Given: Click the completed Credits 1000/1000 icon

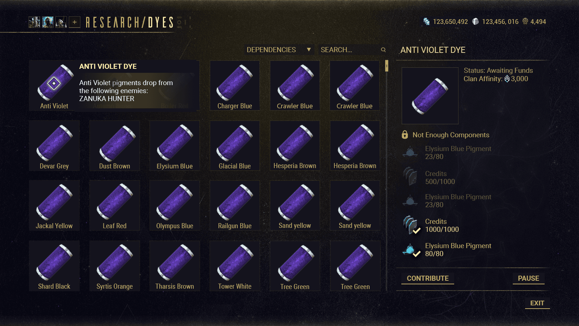Looking at the screenshot, I should tap(411, 225).
